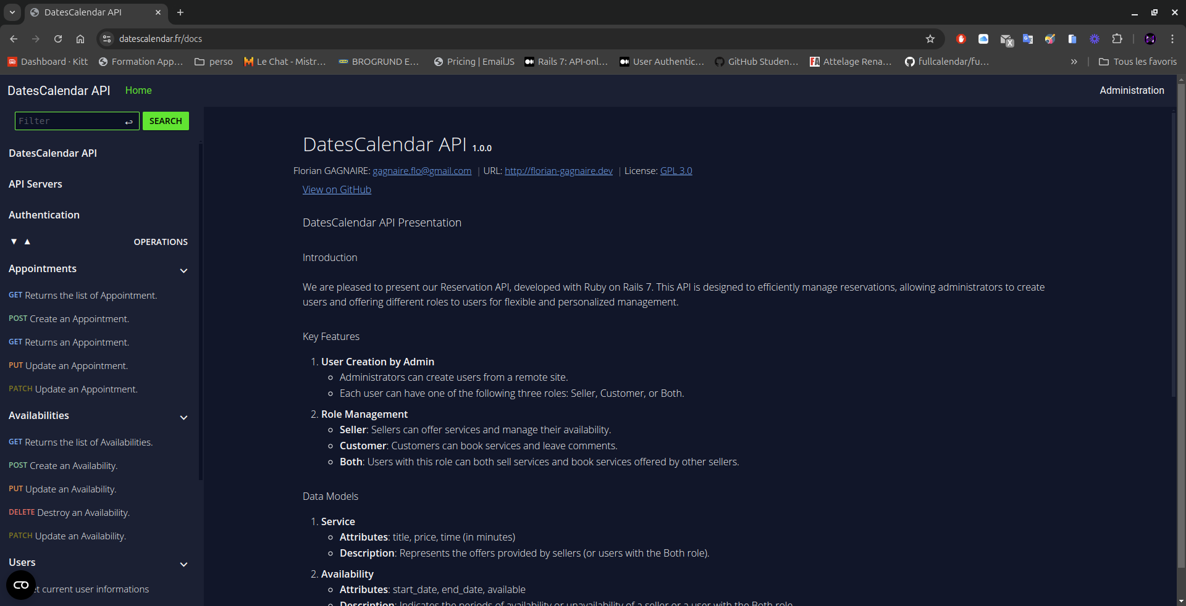
Task: Open the browser profile avatar icon
Action: 1151,38
